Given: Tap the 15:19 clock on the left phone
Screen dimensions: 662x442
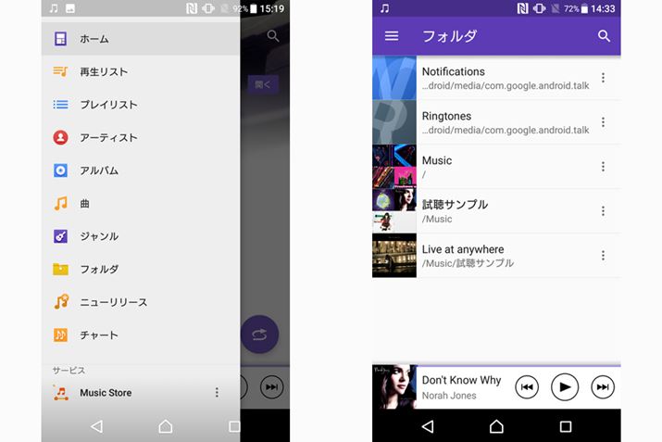Looking at the screenshot, I should click(x=272, y=9).
